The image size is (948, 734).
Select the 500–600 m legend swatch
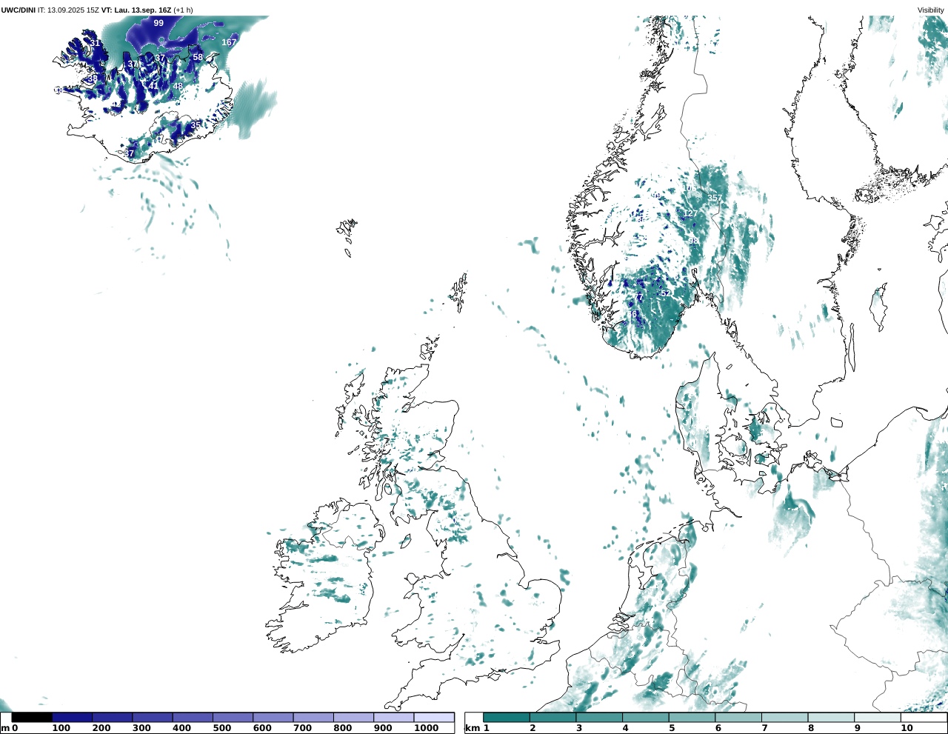(233, 717)
